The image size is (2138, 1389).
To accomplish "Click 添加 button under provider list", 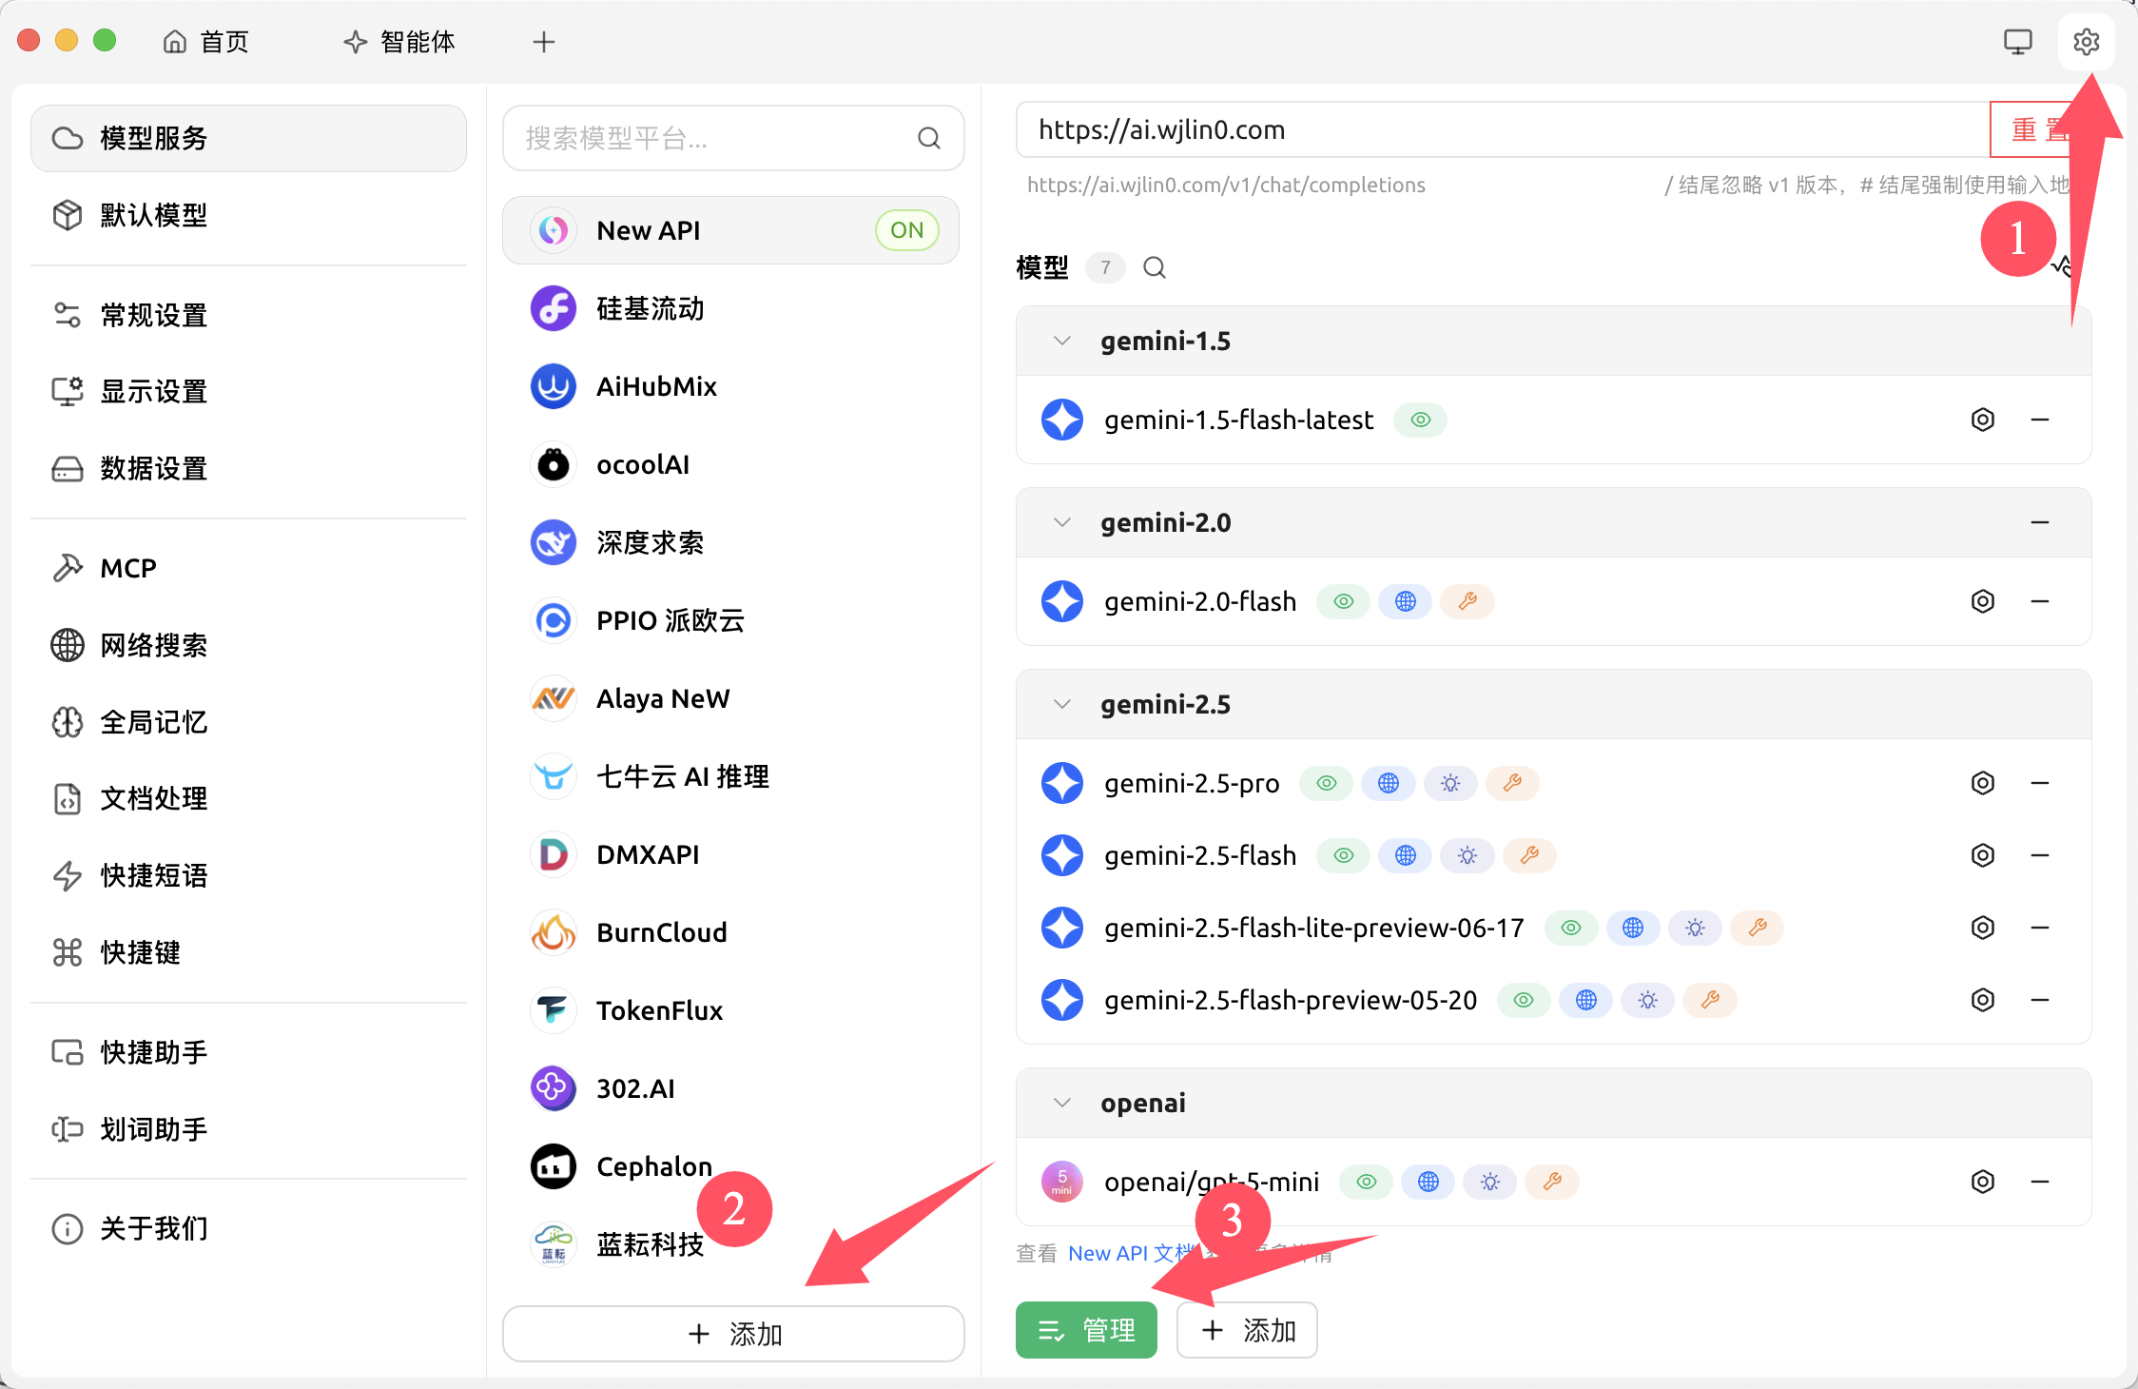I will [x=733, y=1334].
